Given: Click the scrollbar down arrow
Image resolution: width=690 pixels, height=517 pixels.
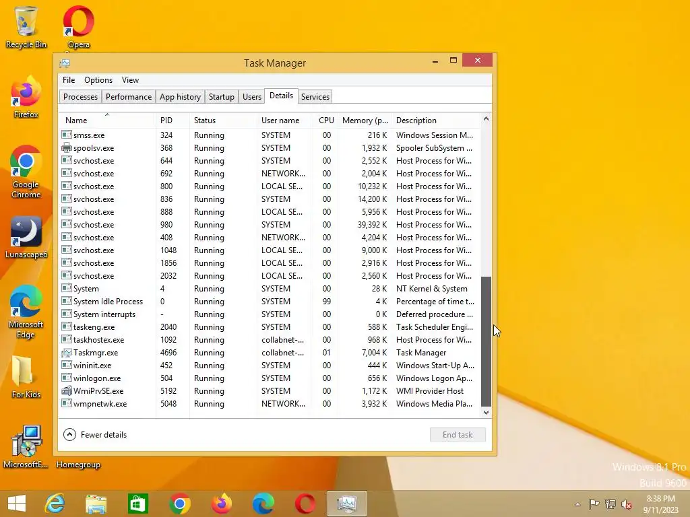Looking at the screenshot, I should (486, 413).
